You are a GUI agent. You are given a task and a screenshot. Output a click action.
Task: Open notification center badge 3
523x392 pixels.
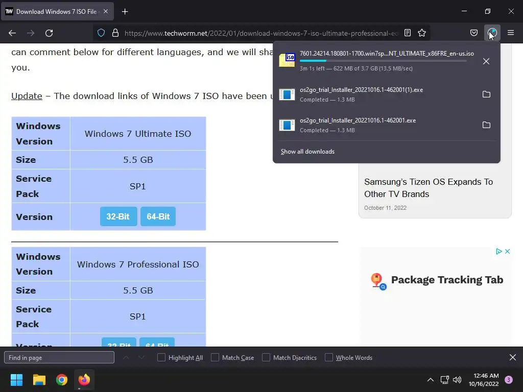point(509,380)
